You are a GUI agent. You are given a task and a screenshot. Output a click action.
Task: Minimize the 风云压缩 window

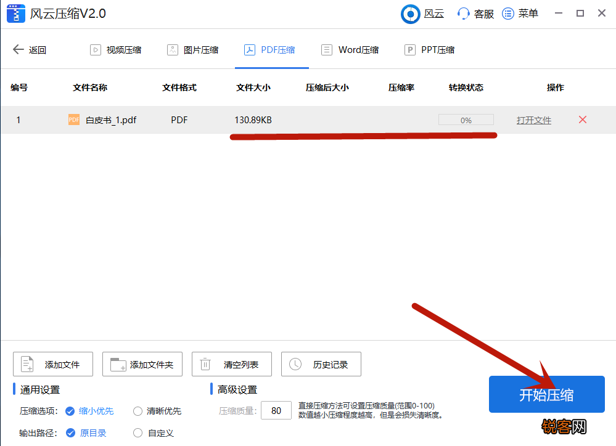(x=558, y=14)
